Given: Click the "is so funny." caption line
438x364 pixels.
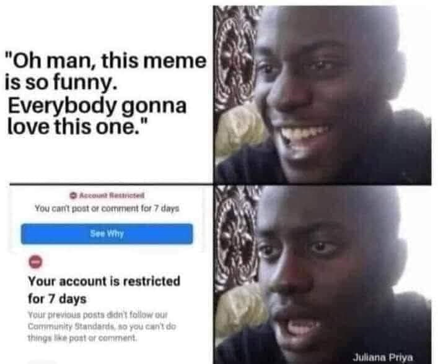Looking at the screenshot, I should 61,84.
